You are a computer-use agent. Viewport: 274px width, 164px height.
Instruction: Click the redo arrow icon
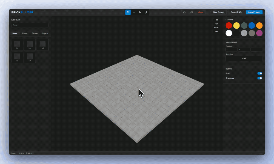pos(191,12)
